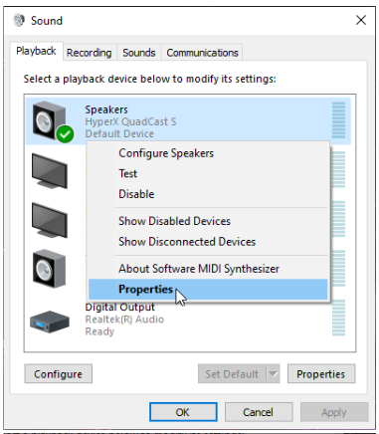This screenshot has height=434, width=379.
Task: Choose Disable in the context menu
Action: (208, 194)
